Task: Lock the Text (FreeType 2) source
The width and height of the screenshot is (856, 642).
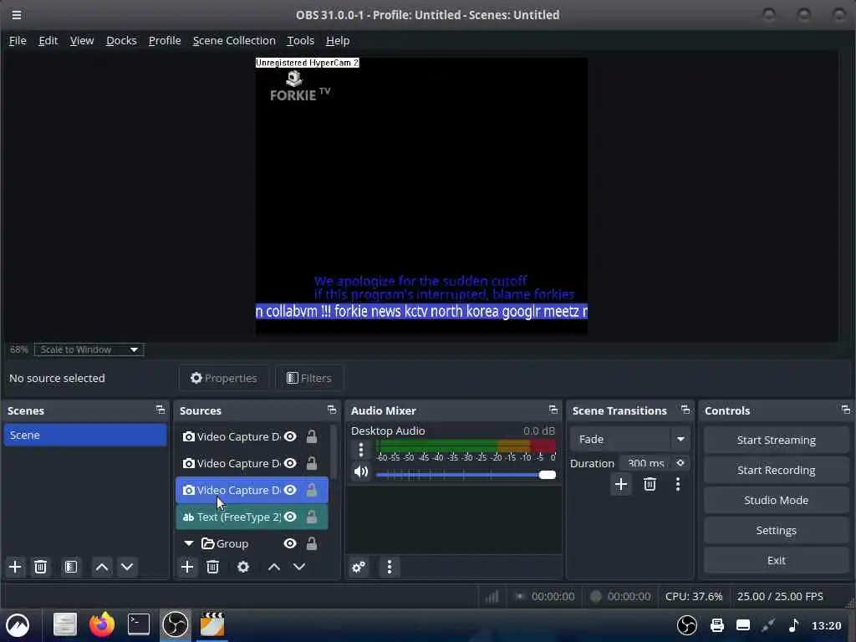Action: click(x=311, y=517)
